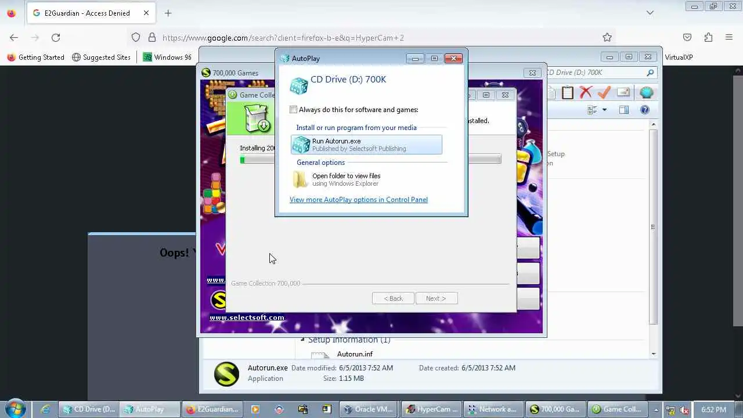Click the paste clipboard icon in Explorer toolbar
The height and width of the screenshot is (418, 743).
click(568, 93)
